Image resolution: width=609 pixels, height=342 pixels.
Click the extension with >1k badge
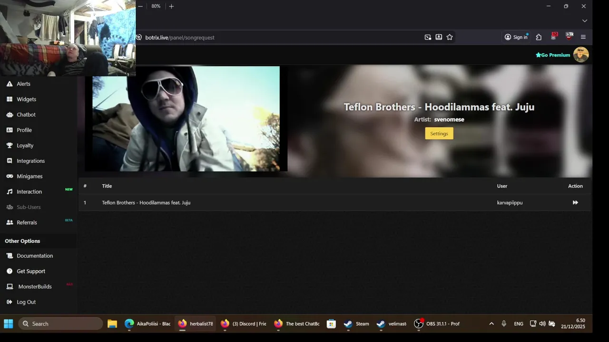click(x=569, y=36)
